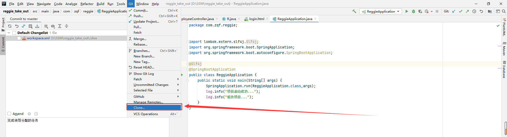Collapse the Default Changelist tree node
507x137 pixels.
click(x=9, y=33)
